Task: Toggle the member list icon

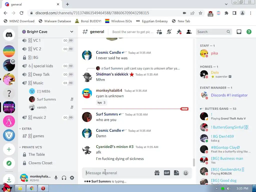Action: click(189, 32)
